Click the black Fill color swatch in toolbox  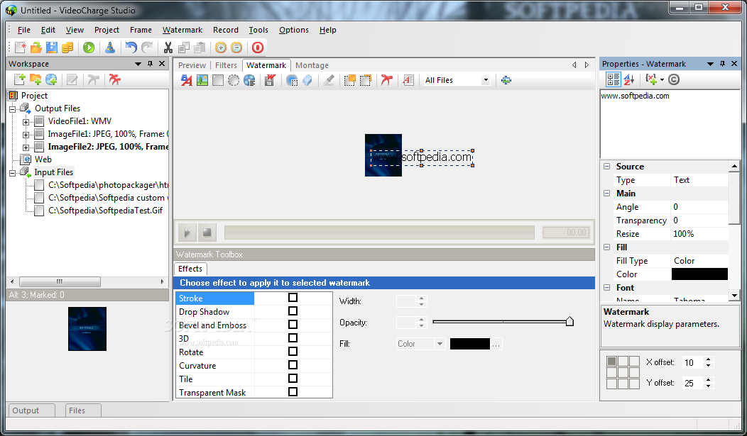pos(470,344)
